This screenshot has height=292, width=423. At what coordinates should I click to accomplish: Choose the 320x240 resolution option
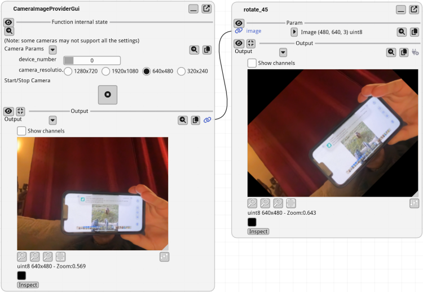pos(182,72)
